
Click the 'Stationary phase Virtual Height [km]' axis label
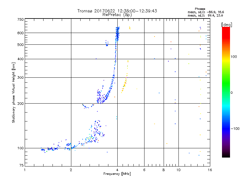pos(13,92)
